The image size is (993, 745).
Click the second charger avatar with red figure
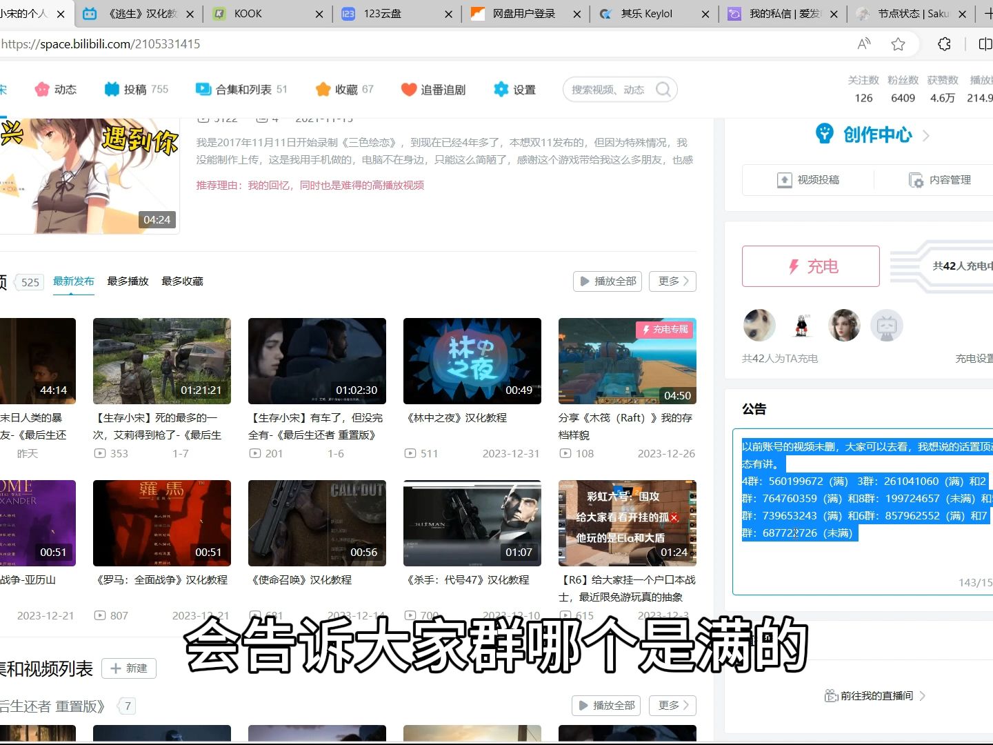click(801, 326)
